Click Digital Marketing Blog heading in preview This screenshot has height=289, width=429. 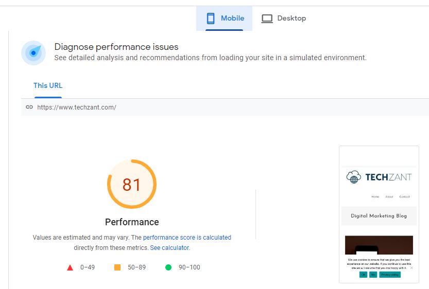(x=379, y=216)
